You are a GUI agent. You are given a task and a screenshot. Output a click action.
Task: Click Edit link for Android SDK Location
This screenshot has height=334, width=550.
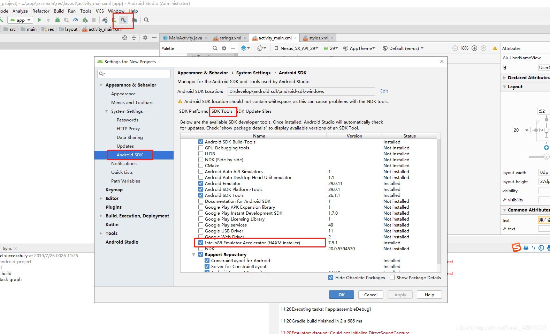pyautogui.click(x=384, y=91)
